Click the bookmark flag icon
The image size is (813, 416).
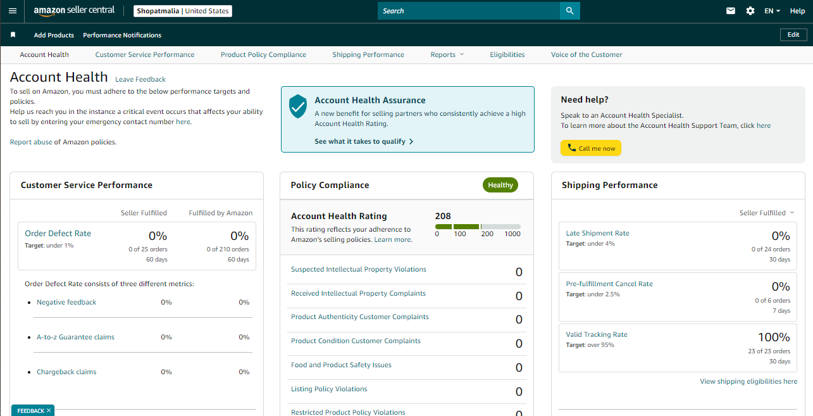[13, 35]
